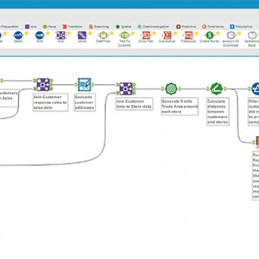
Task: Select the Create Points tool icon
Action: pos(210,35)
